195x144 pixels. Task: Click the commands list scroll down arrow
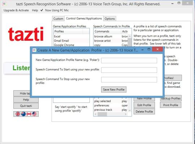(130, 110)
